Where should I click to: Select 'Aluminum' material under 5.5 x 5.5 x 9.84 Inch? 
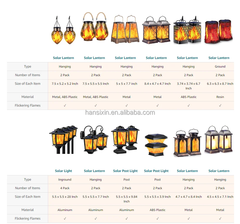click(127, 210)
